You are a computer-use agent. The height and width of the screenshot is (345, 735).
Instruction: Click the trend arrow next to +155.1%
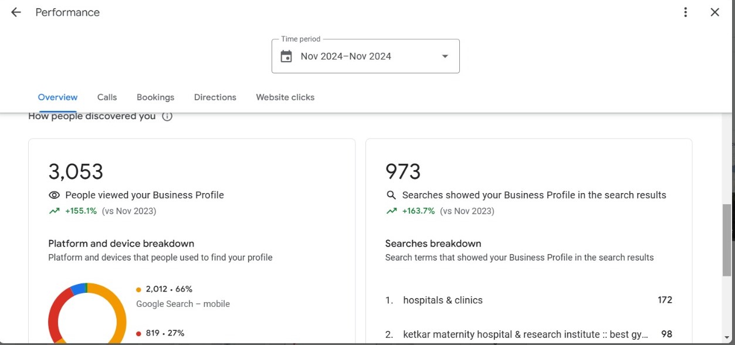54,211
